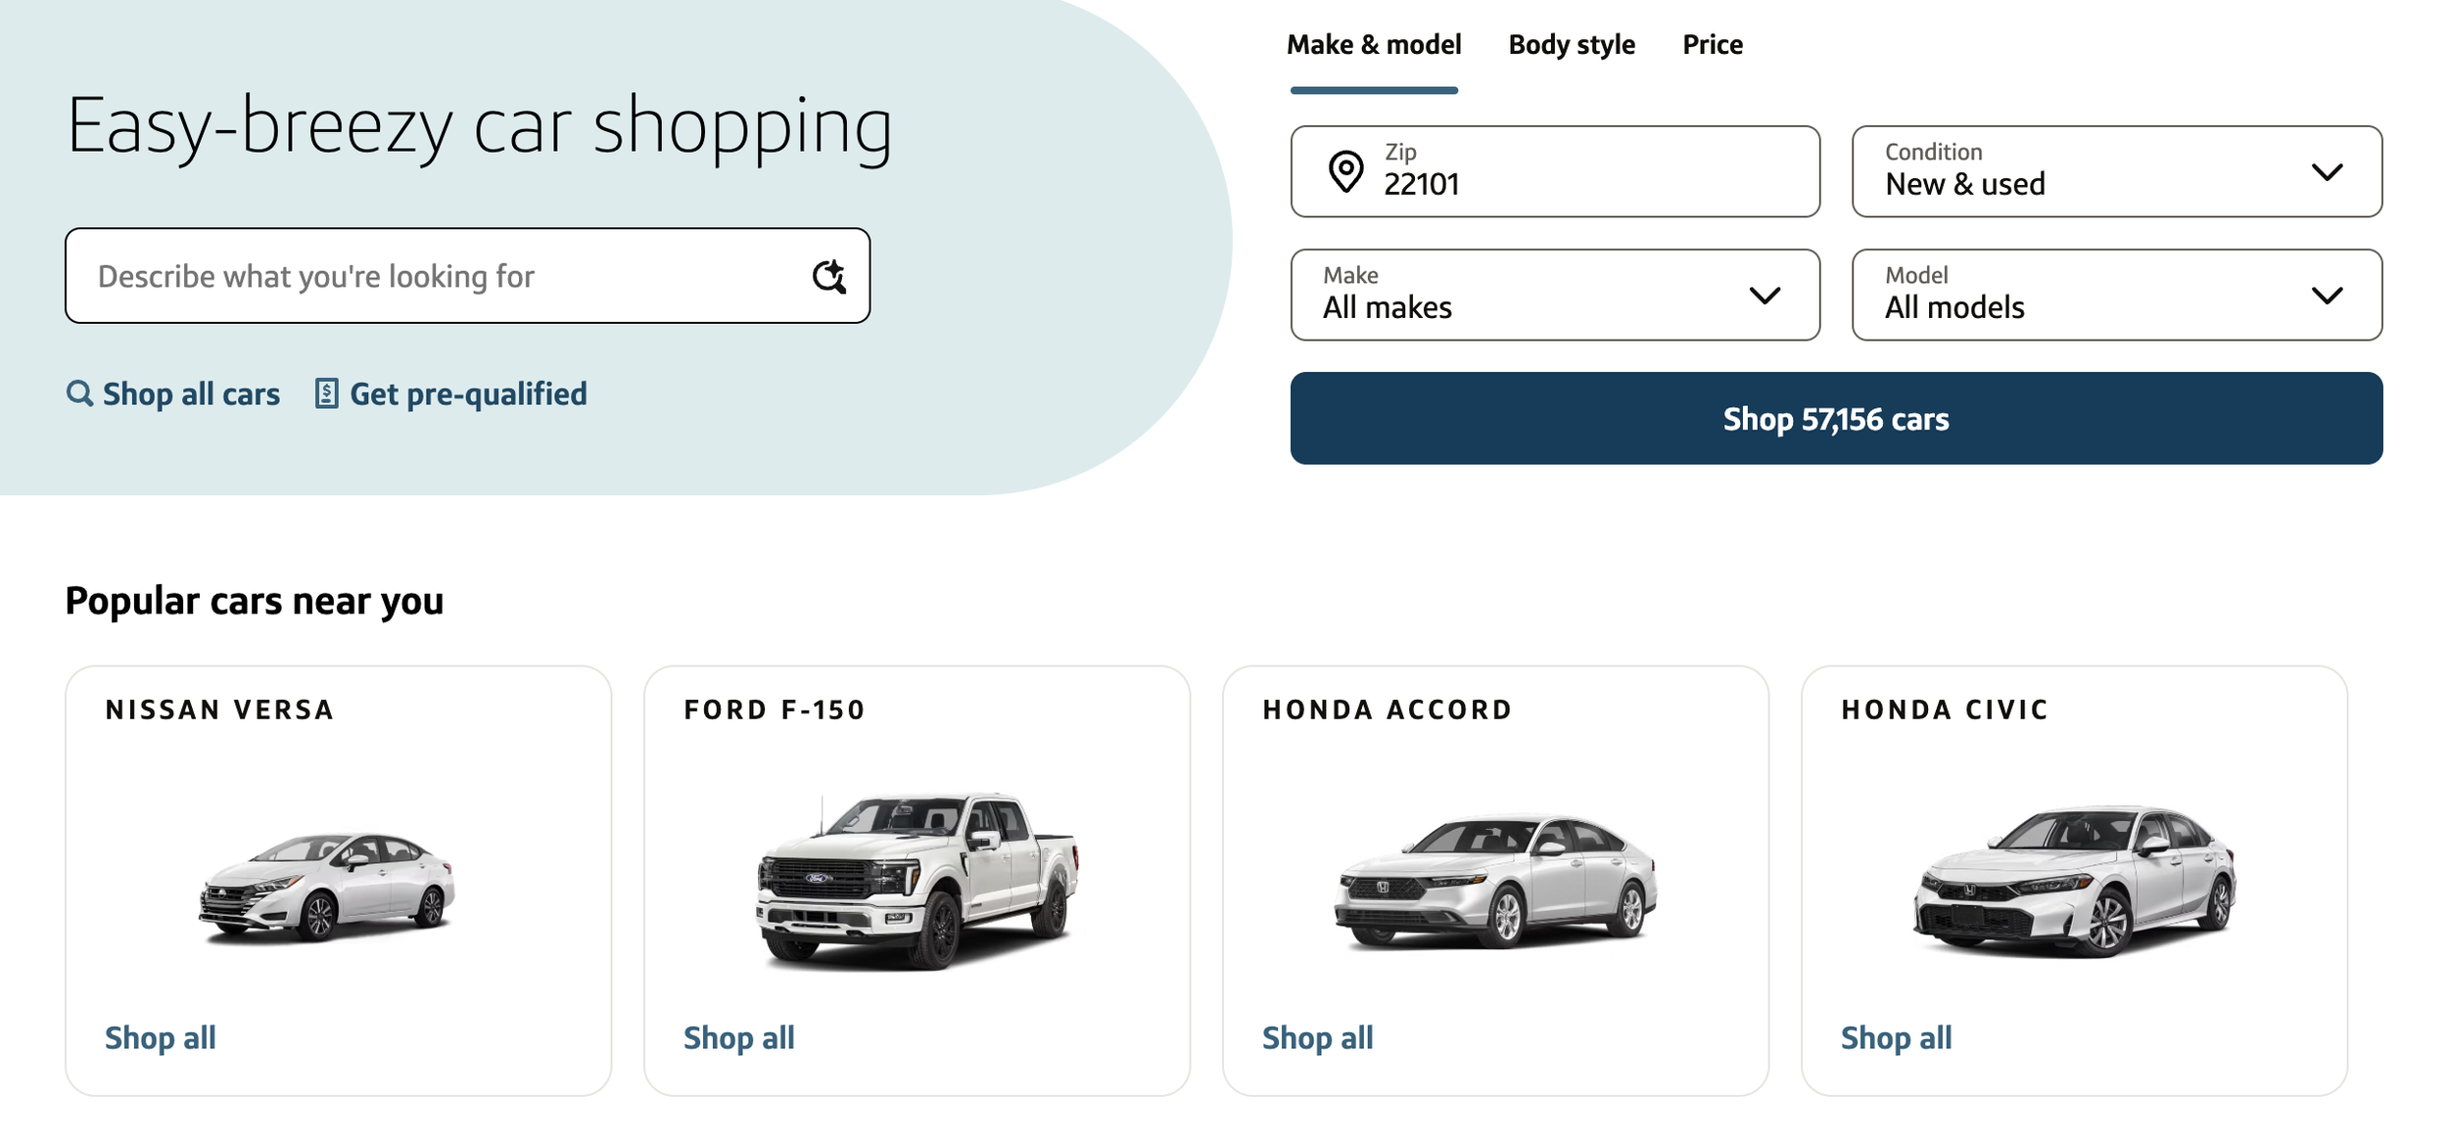Click the Honda Accord car image
This screenshot has width=2448, height=1143.
1495,881
